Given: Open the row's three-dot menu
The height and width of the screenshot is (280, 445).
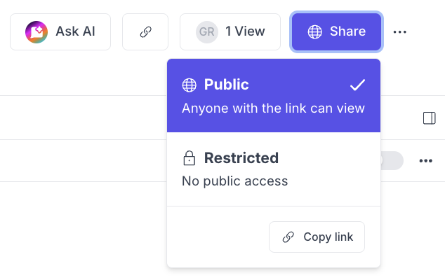Looking at the screenshot, I should (x=425, y=160).
